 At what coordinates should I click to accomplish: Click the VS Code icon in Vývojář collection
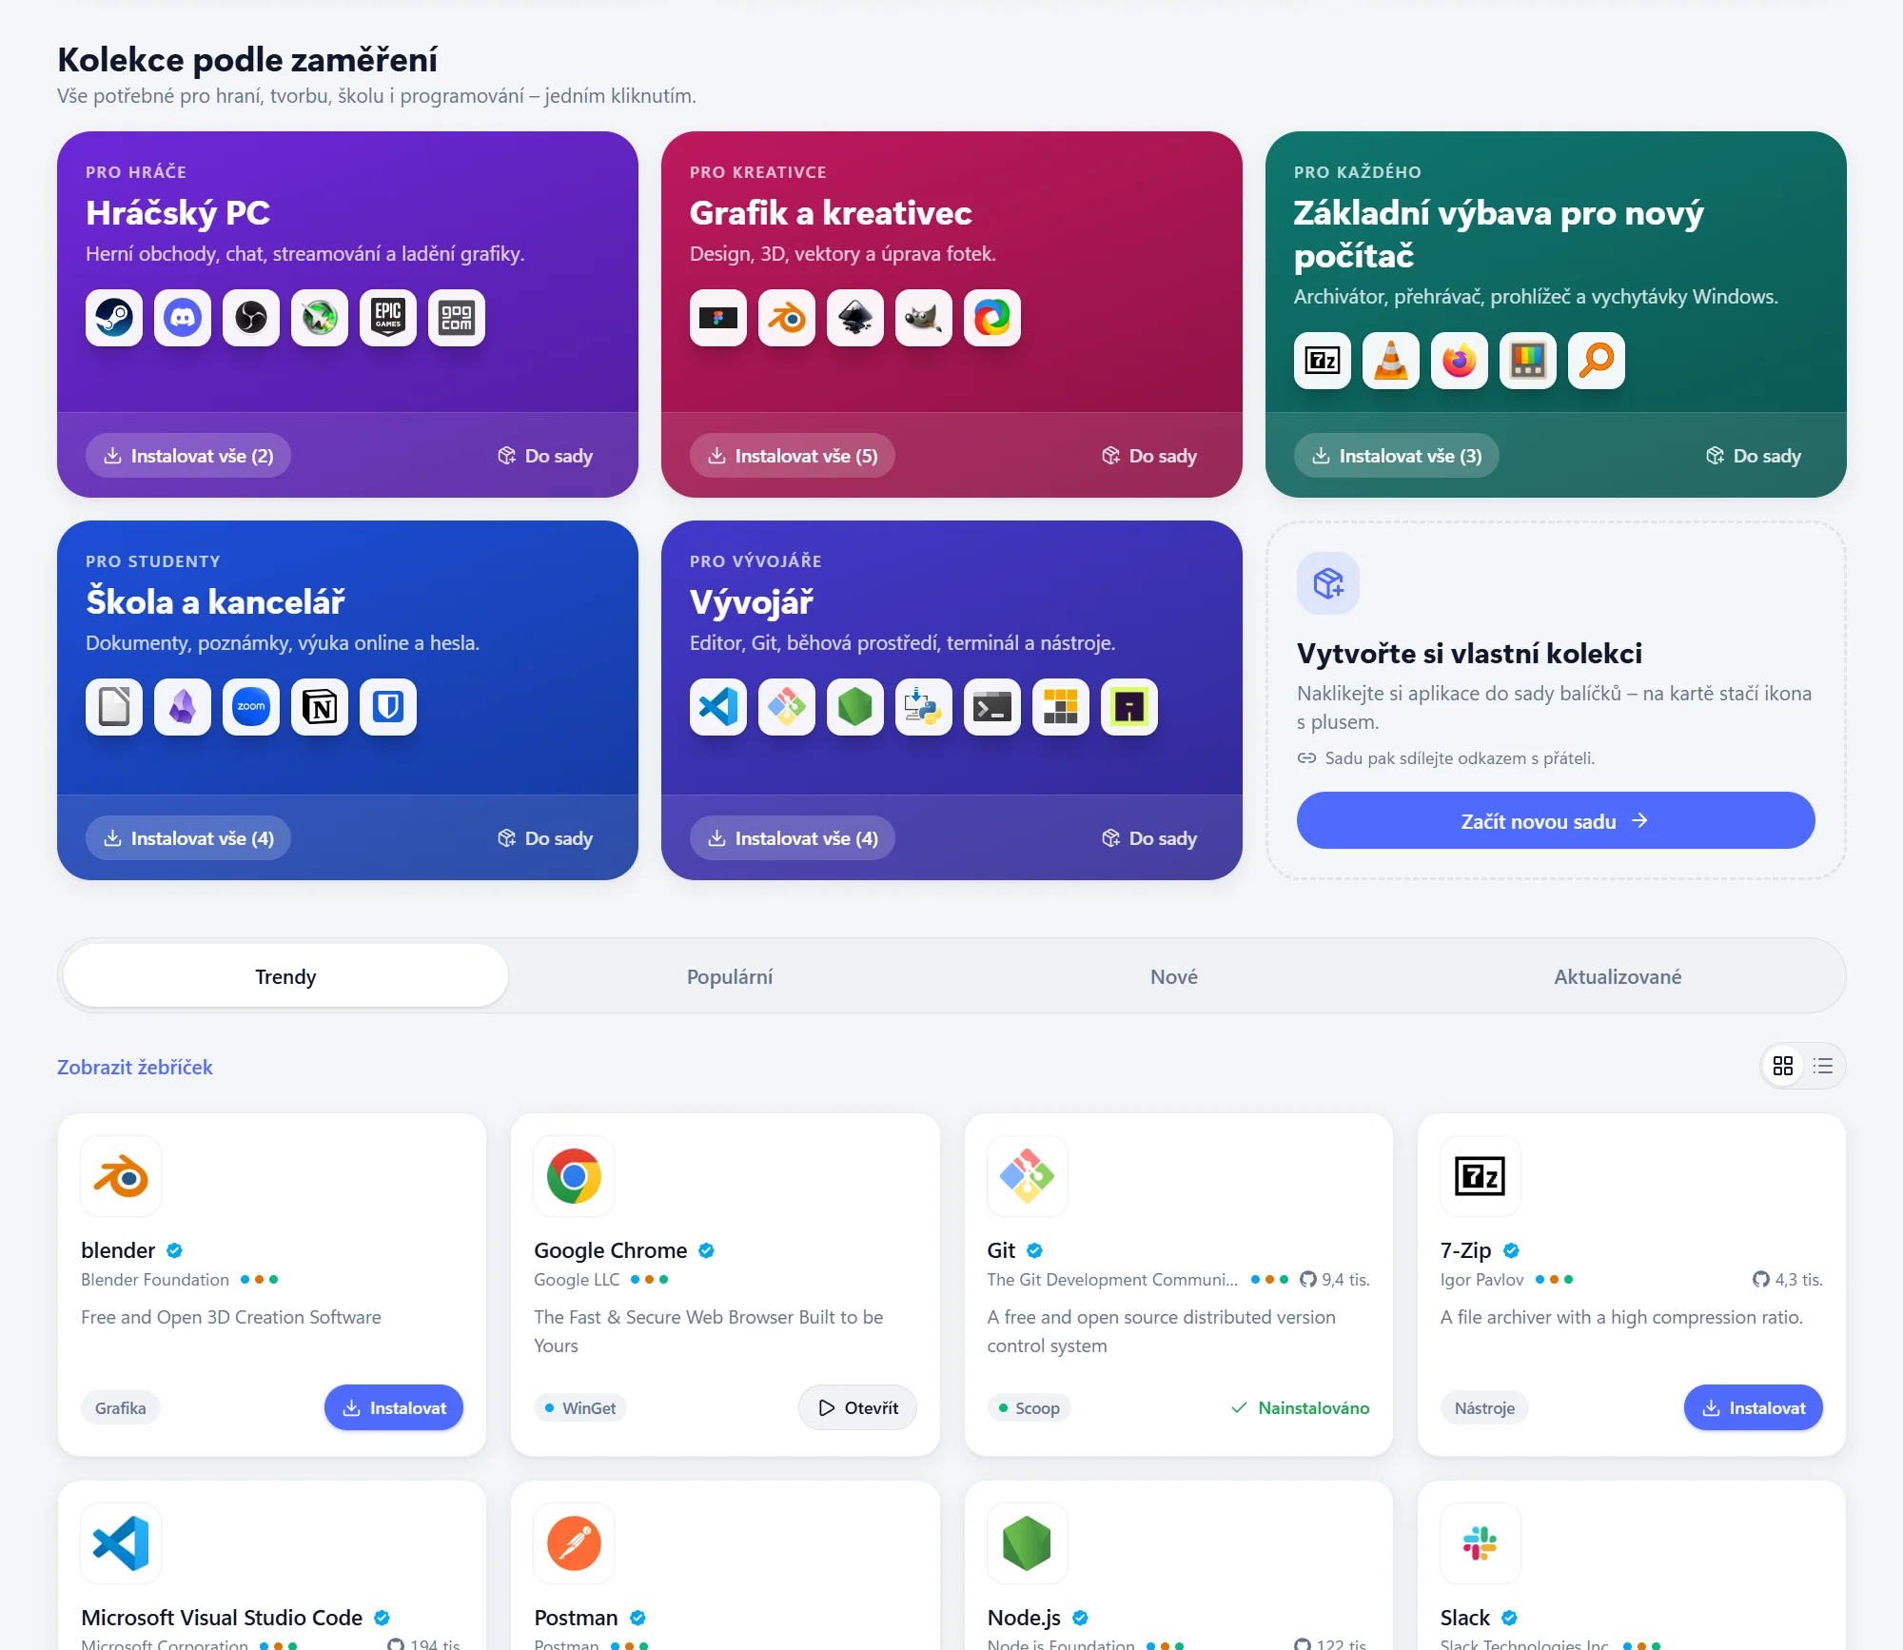718,707
